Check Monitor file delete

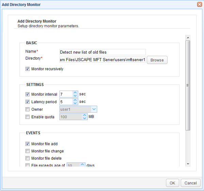click(x=28, y=158)
